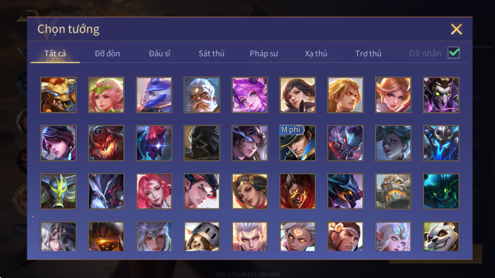Switch to the 'Đỡ đòn' tab
This screenshot has height=278, width=495.
[108, 53]
